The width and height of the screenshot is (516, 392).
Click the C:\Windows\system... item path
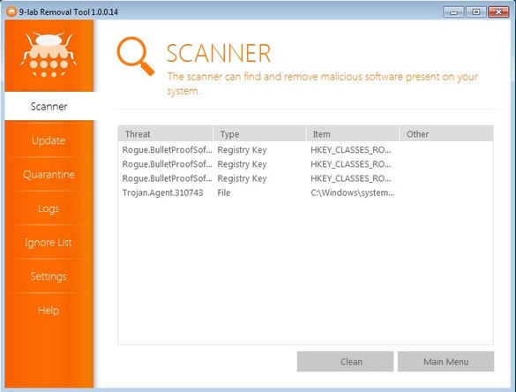pyautogui.click(x=353, y=192)
